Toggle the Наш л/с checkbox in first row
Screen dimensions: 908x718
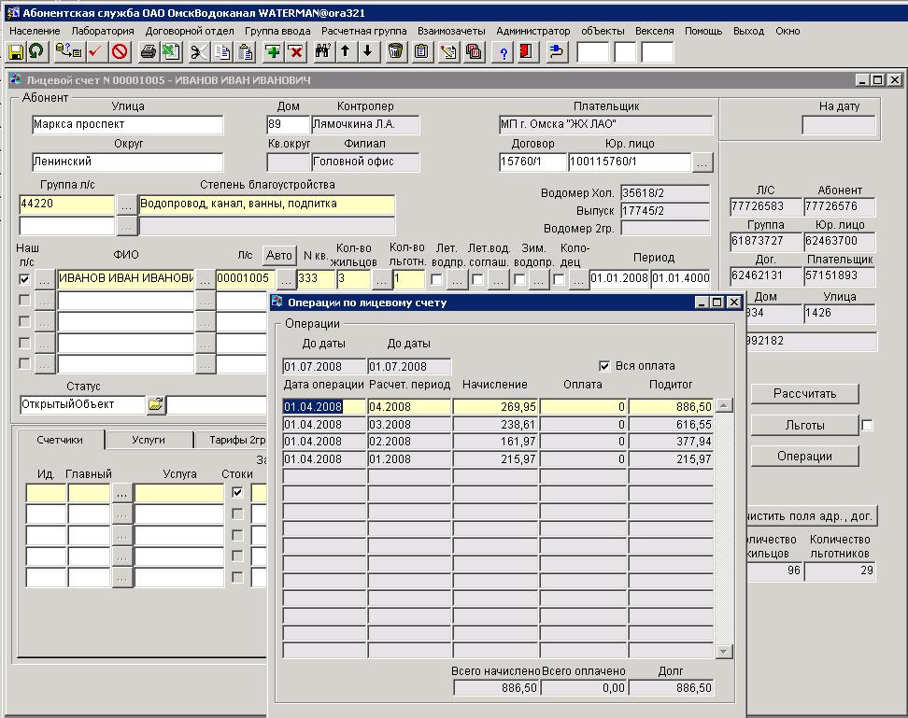click(x=24, y=279)
